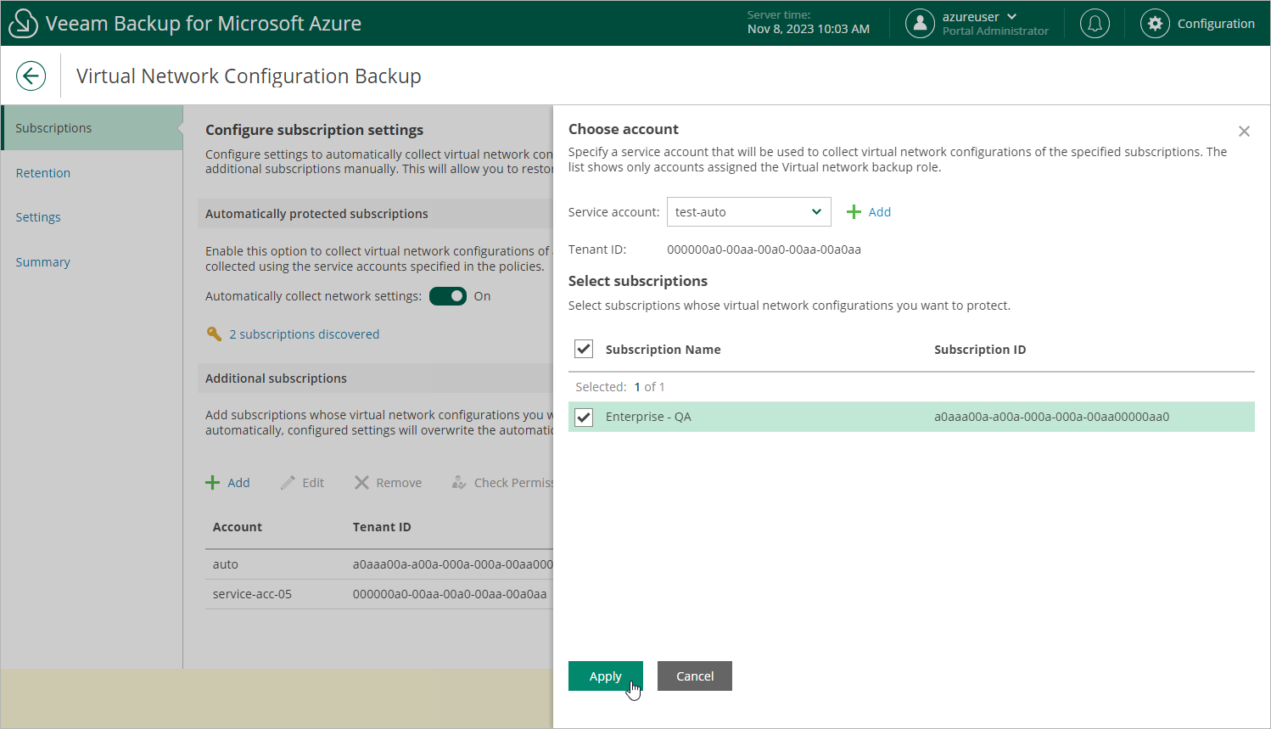Click the Edit label in the toolbar
Screen dimensions: 1271x729
(x=313, y=483)
